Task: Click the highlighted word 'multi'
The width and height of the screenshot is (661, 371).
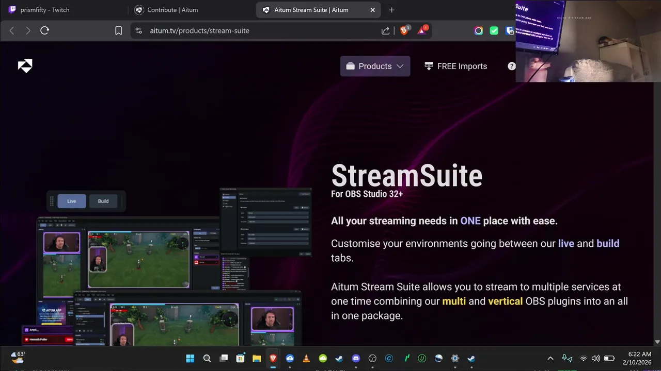Action: [454, 301]
